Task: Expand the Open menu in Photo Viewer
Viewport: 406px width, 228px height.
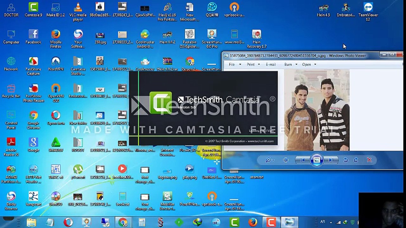Action: pyautogui.click(x=309, y=64)
